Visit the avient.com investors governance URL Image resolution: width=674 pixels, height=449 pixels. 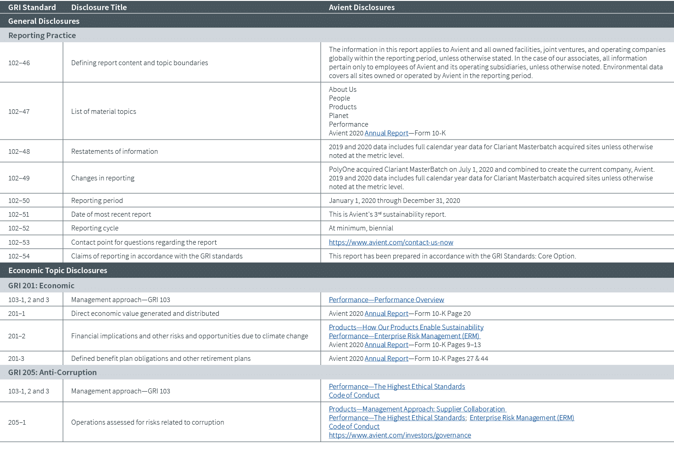point(400,435)
